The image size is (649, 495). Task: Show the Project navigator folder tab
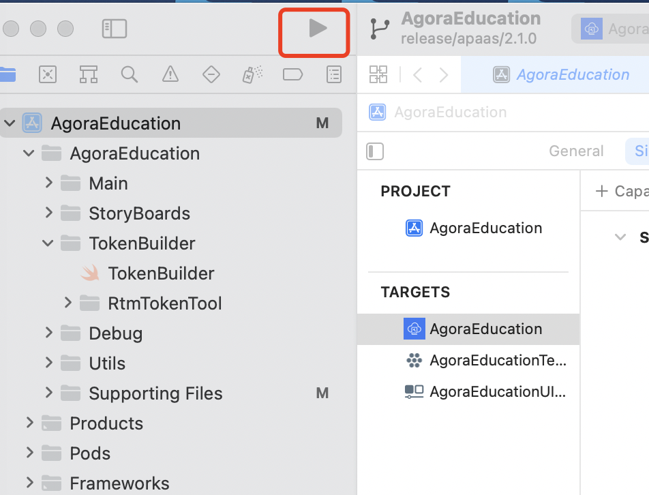(7, 75)
